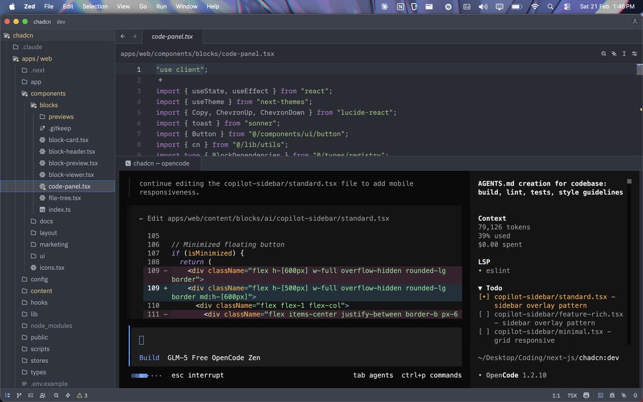This screenshot has height=402, width=643.
Task: Open the Selection menu
Action: [x=95, y=6]
